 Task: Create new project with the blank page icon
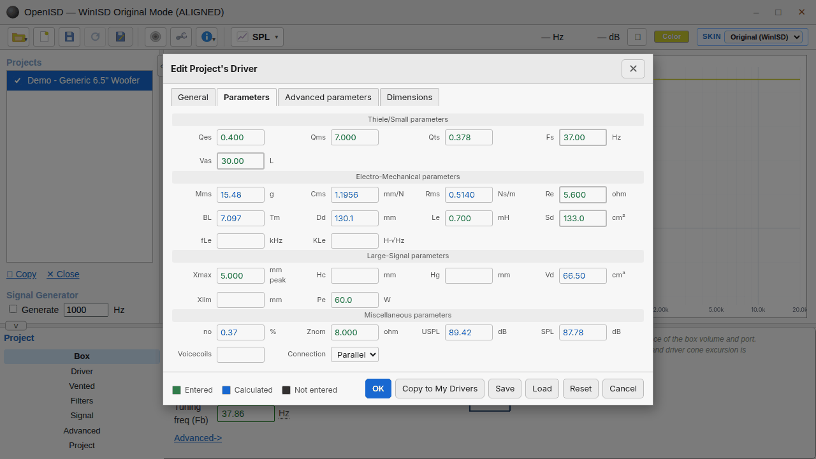coord(44,37)
